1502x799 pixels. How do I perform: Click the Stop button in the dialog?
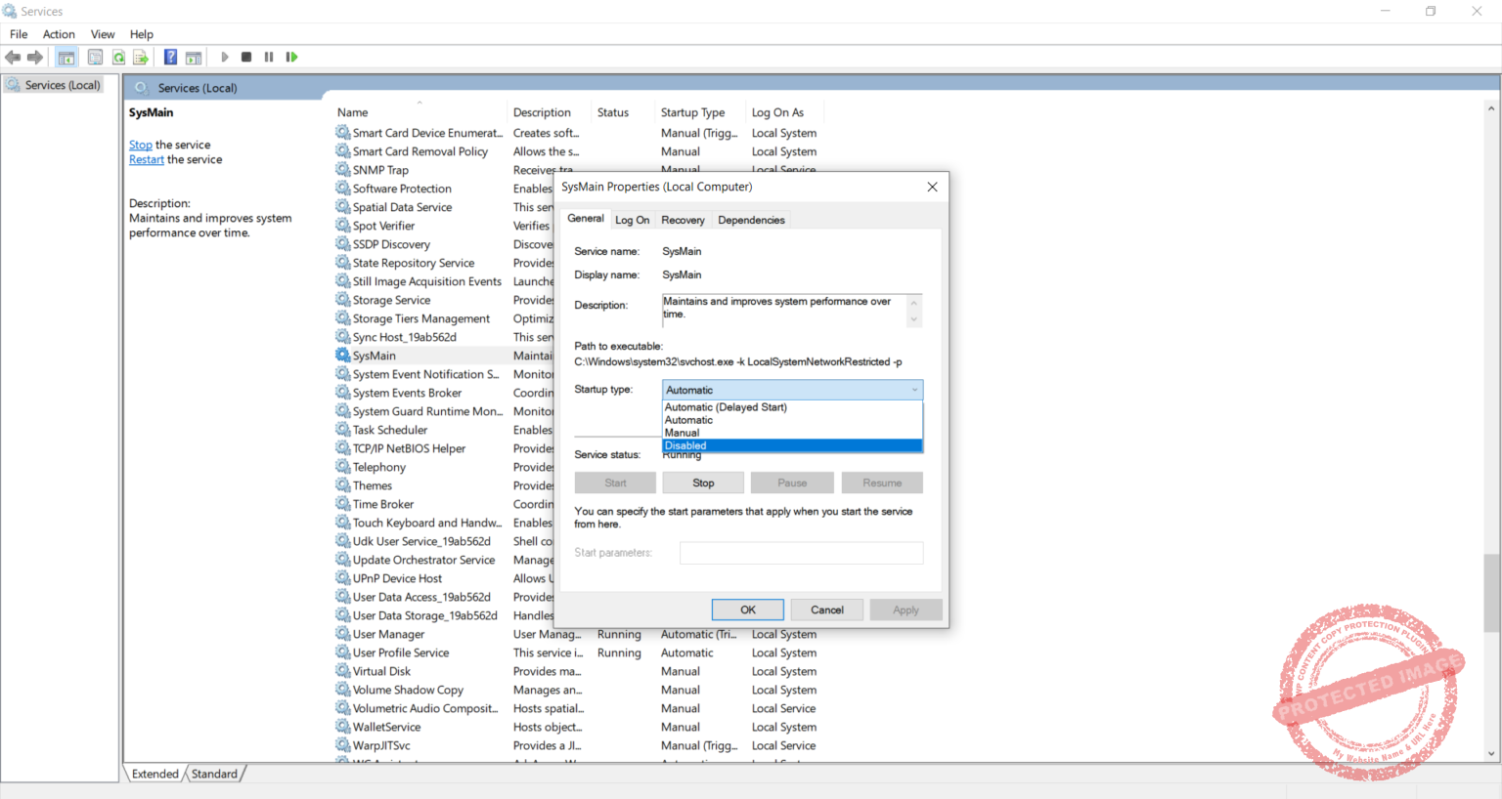[702, 482]
